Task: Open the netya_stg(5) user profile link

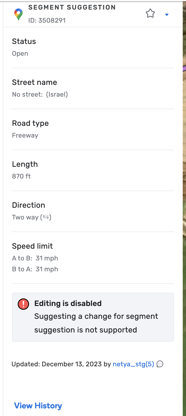Action: (133, 364)
